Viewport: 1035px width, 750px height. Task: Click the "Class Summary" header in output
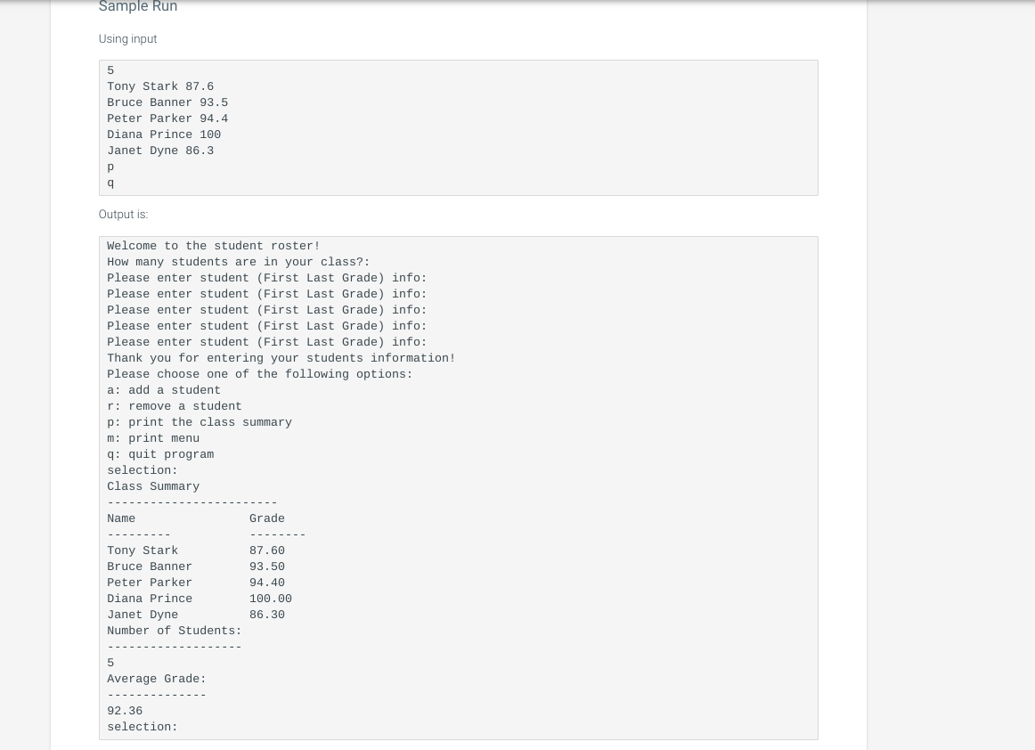[x=153, y=486]
